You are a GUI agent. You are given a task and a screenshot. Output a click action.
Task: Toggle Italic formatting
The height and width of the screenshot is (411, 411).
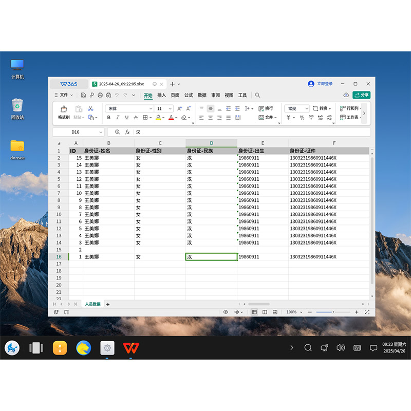coord(118,118)
